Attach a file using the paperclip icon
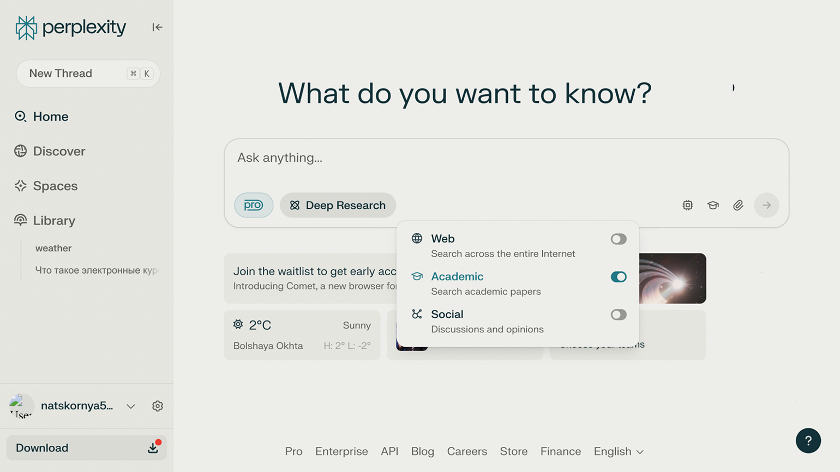The image size is (840, 472). pos(738,205)
